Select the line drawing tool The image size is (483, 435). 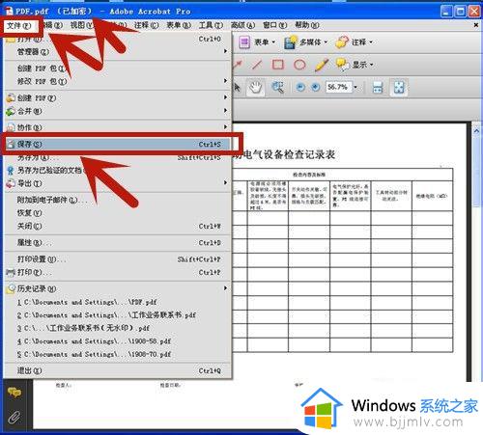point(257,65)
